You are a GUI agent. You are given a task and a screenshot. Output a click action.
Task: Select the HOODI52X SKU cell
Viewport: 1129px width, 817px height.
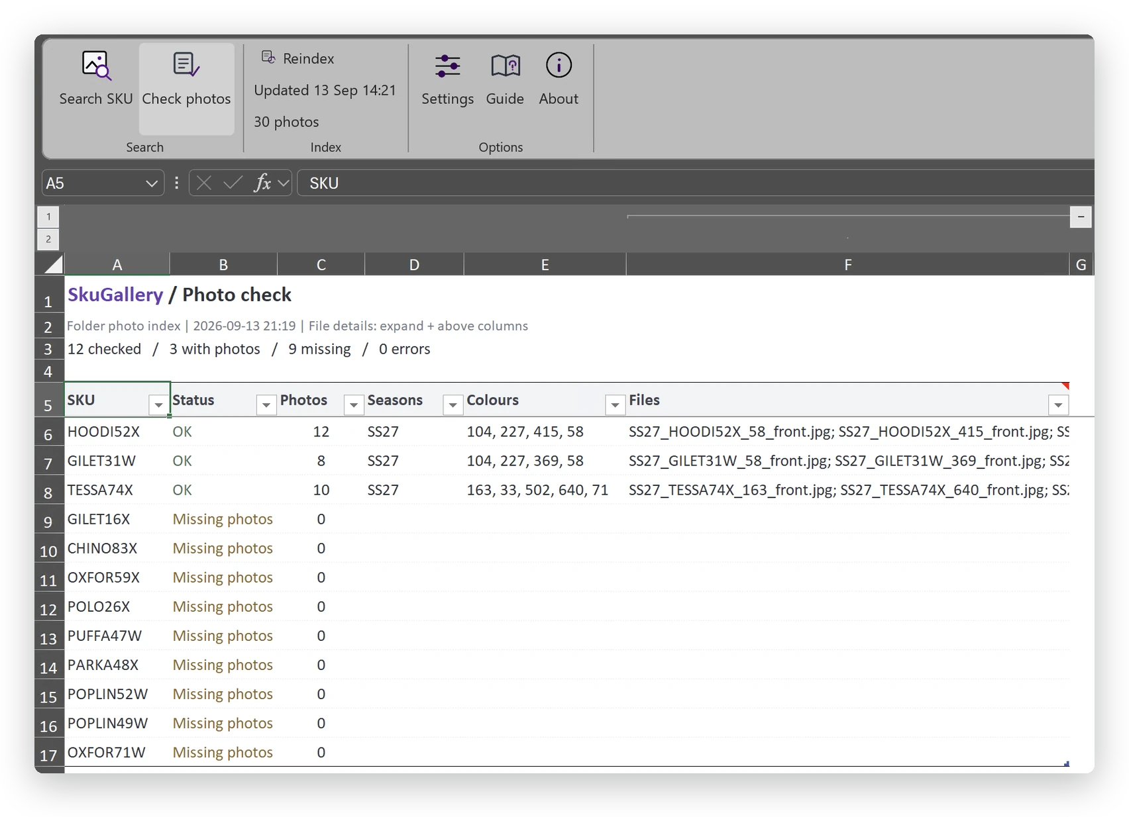point(117,432)
